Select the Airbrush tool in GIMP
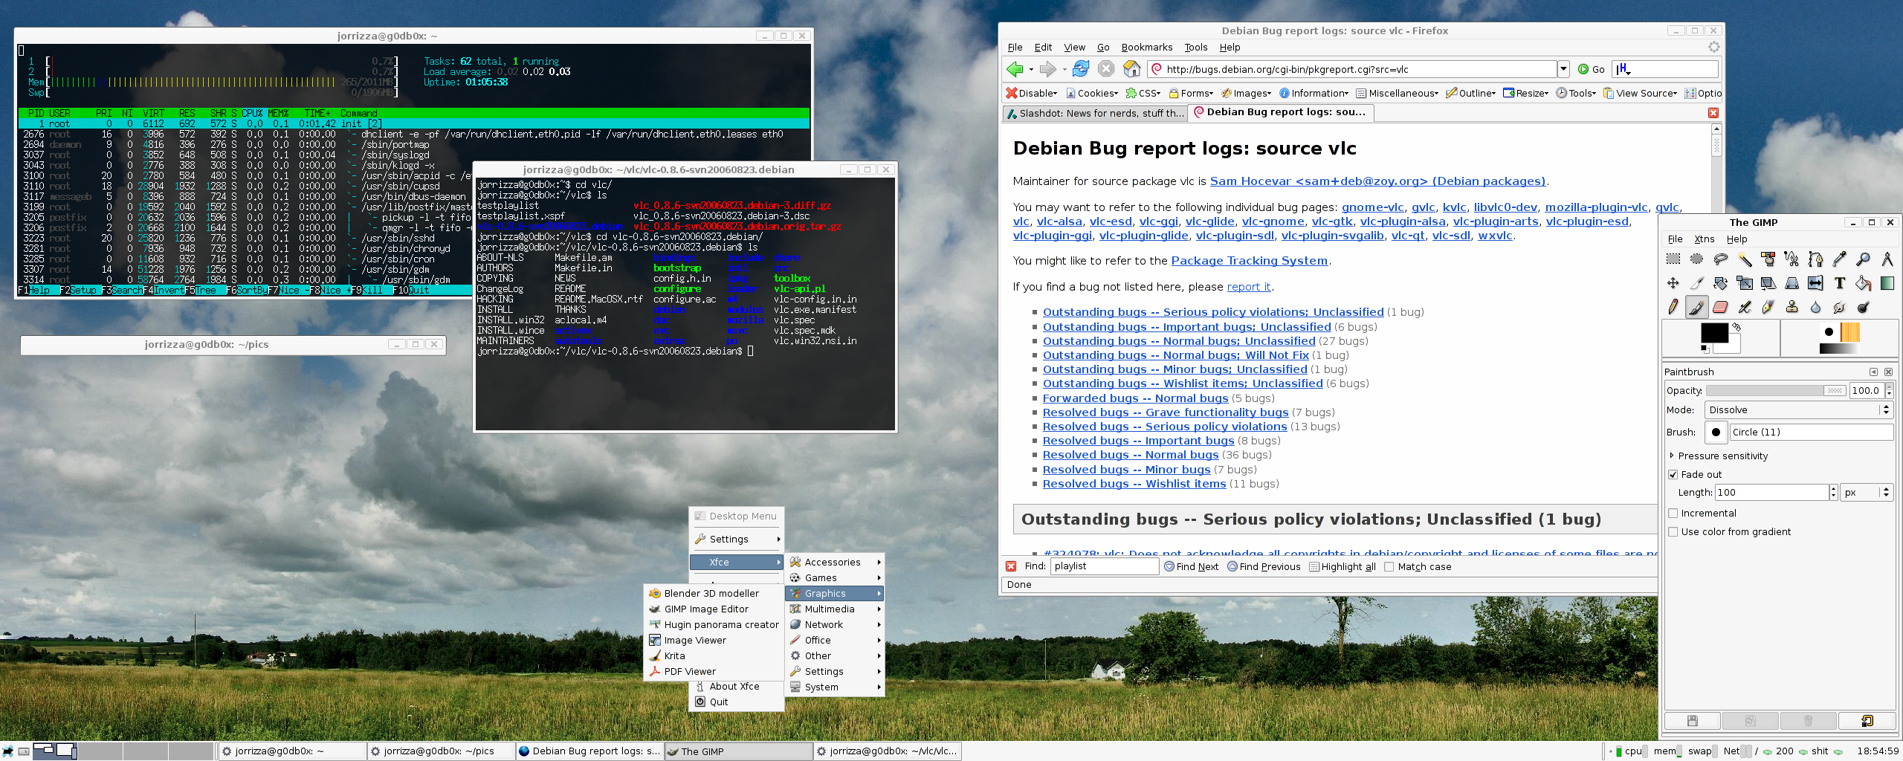1903x761 pixels. tap(1745, 307)
